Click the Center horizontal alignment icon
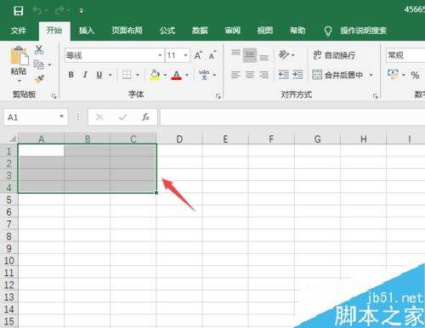This screenshot has height=328, width=425. 250,75
